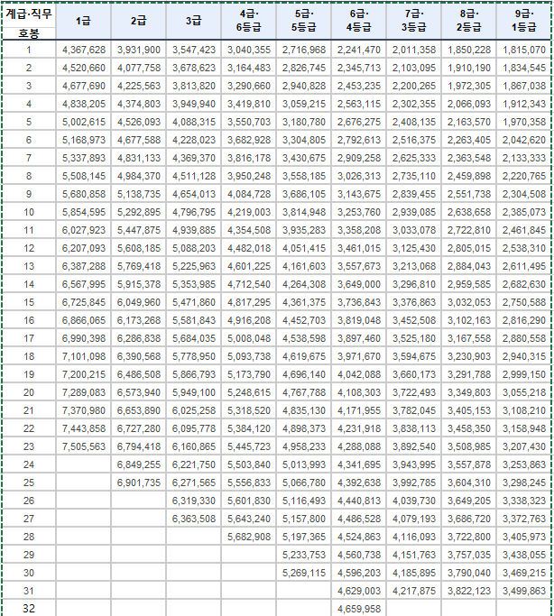554x616 pixels.
Task: Select the cell with 5,269,115
Action: pos(303,574)
